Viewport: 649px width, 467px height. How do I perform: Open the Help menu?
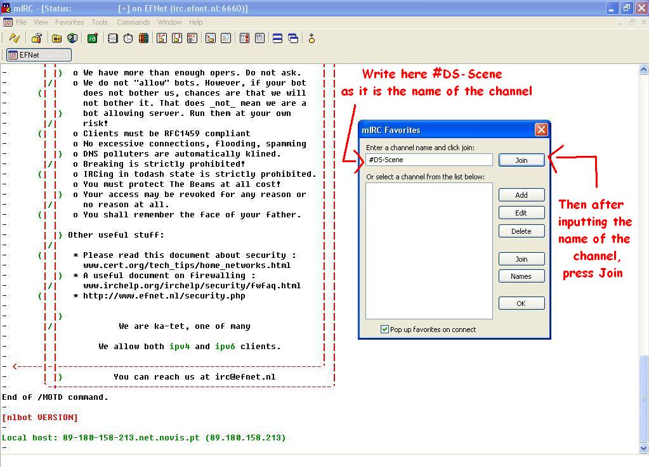196,22
